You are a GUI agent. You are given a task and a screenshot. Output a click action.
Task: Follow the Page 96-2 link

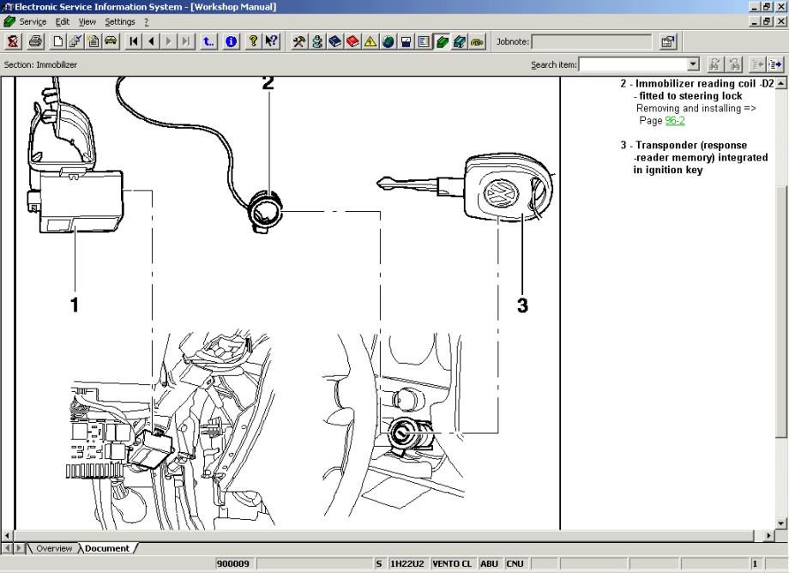point(675,121)
